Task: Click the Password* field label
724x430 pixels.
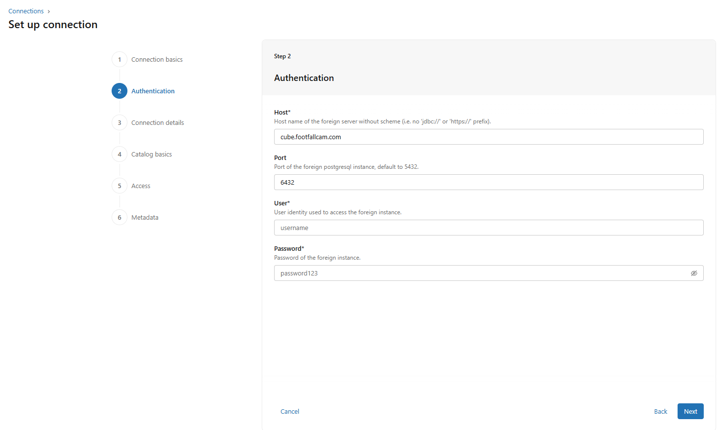Action: (x=289, y=249)
